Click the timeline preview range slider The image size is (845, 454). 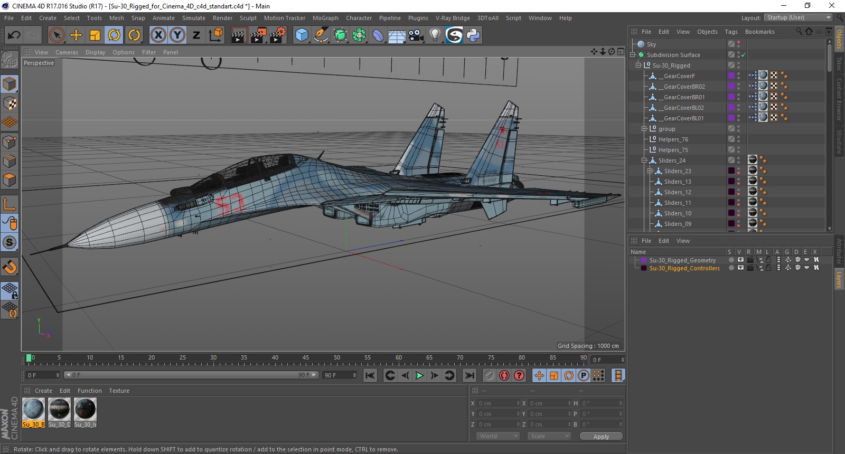point(191,375)
